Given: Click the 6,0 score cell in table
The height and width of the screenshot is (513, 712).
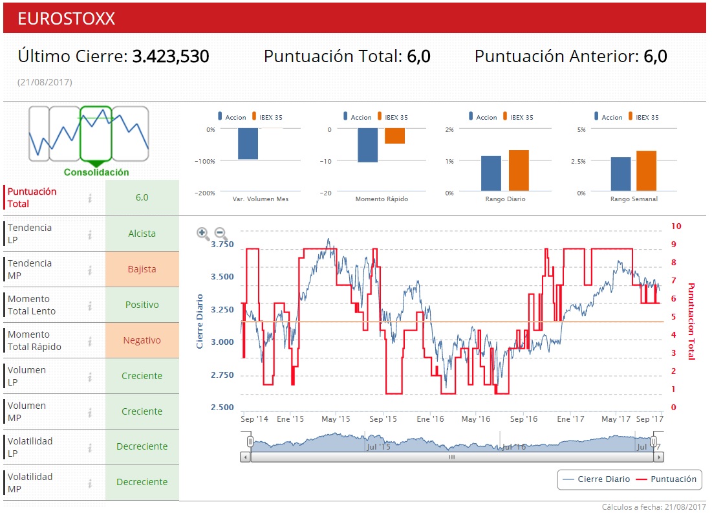Looking at the screenshot, I should pyautogui.click(x=142, y=198).
